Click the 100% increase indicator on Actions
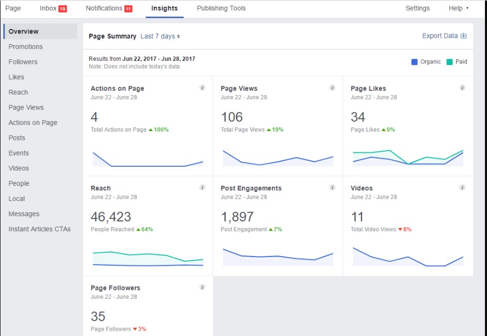The width and height of the screenshot is (487, 336). [159, 130]
